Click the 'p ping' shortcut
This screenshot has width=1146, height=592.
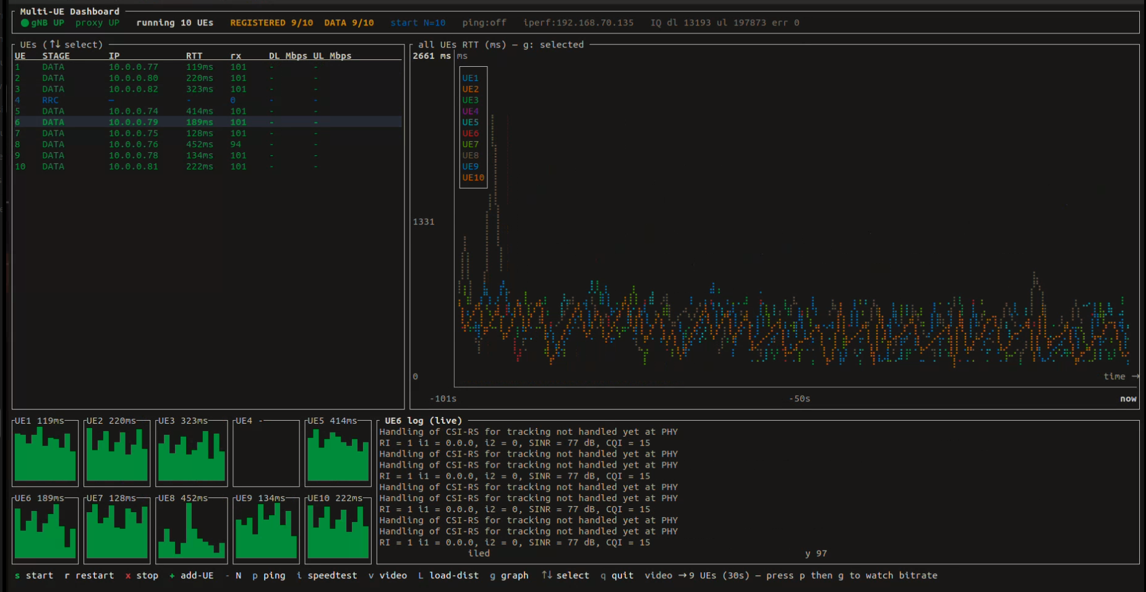pyautogui.click(x=268, y=575)
